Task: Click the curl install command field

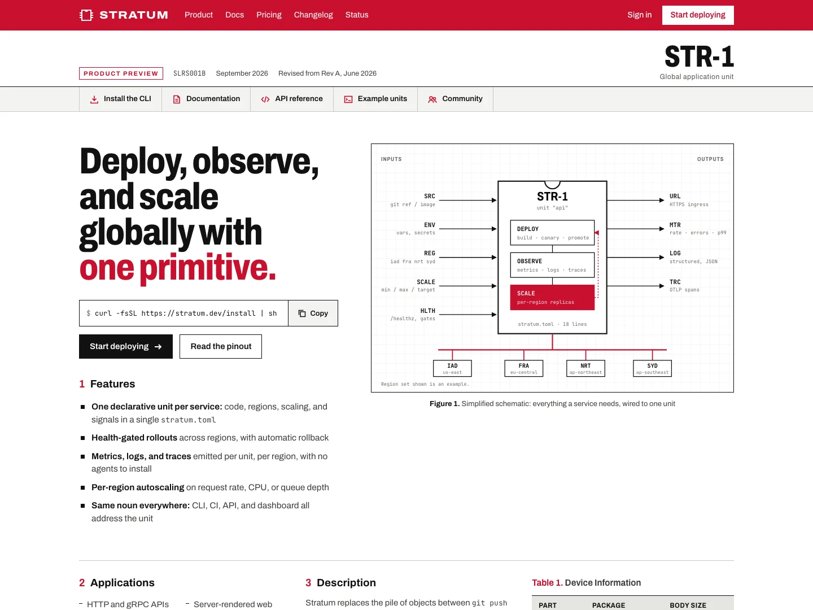Action: coord(183,313)
